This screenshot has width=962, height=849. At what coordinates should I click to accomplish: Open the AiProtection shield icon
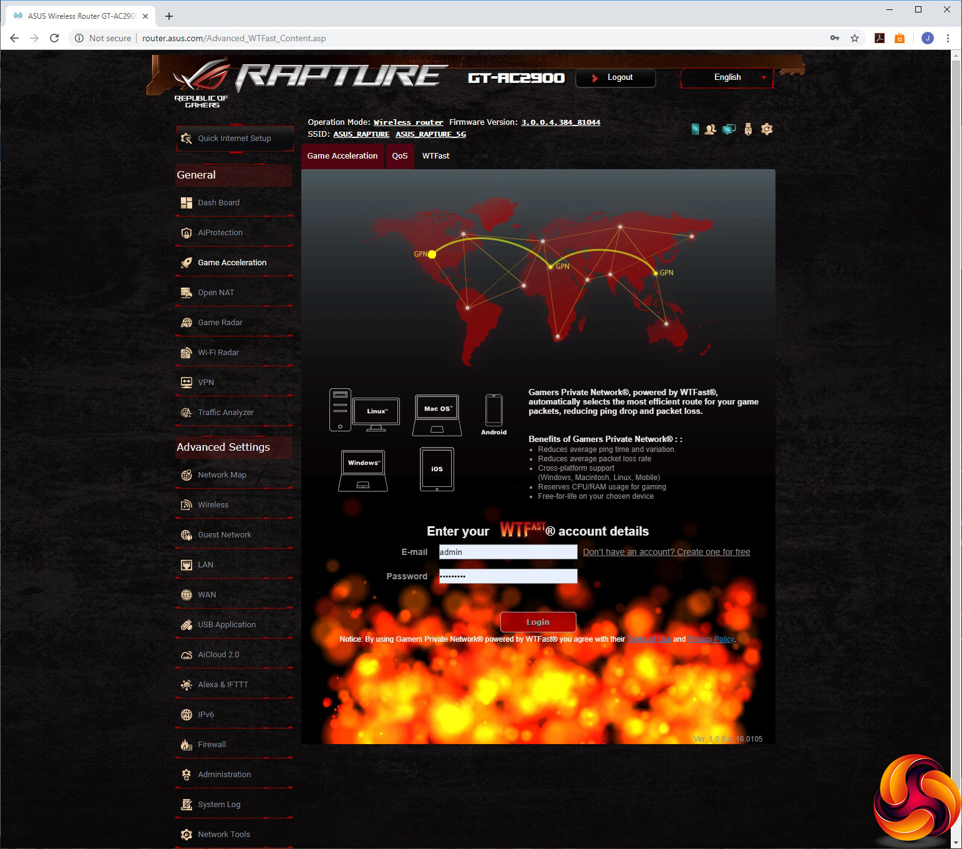pos(186,233)
